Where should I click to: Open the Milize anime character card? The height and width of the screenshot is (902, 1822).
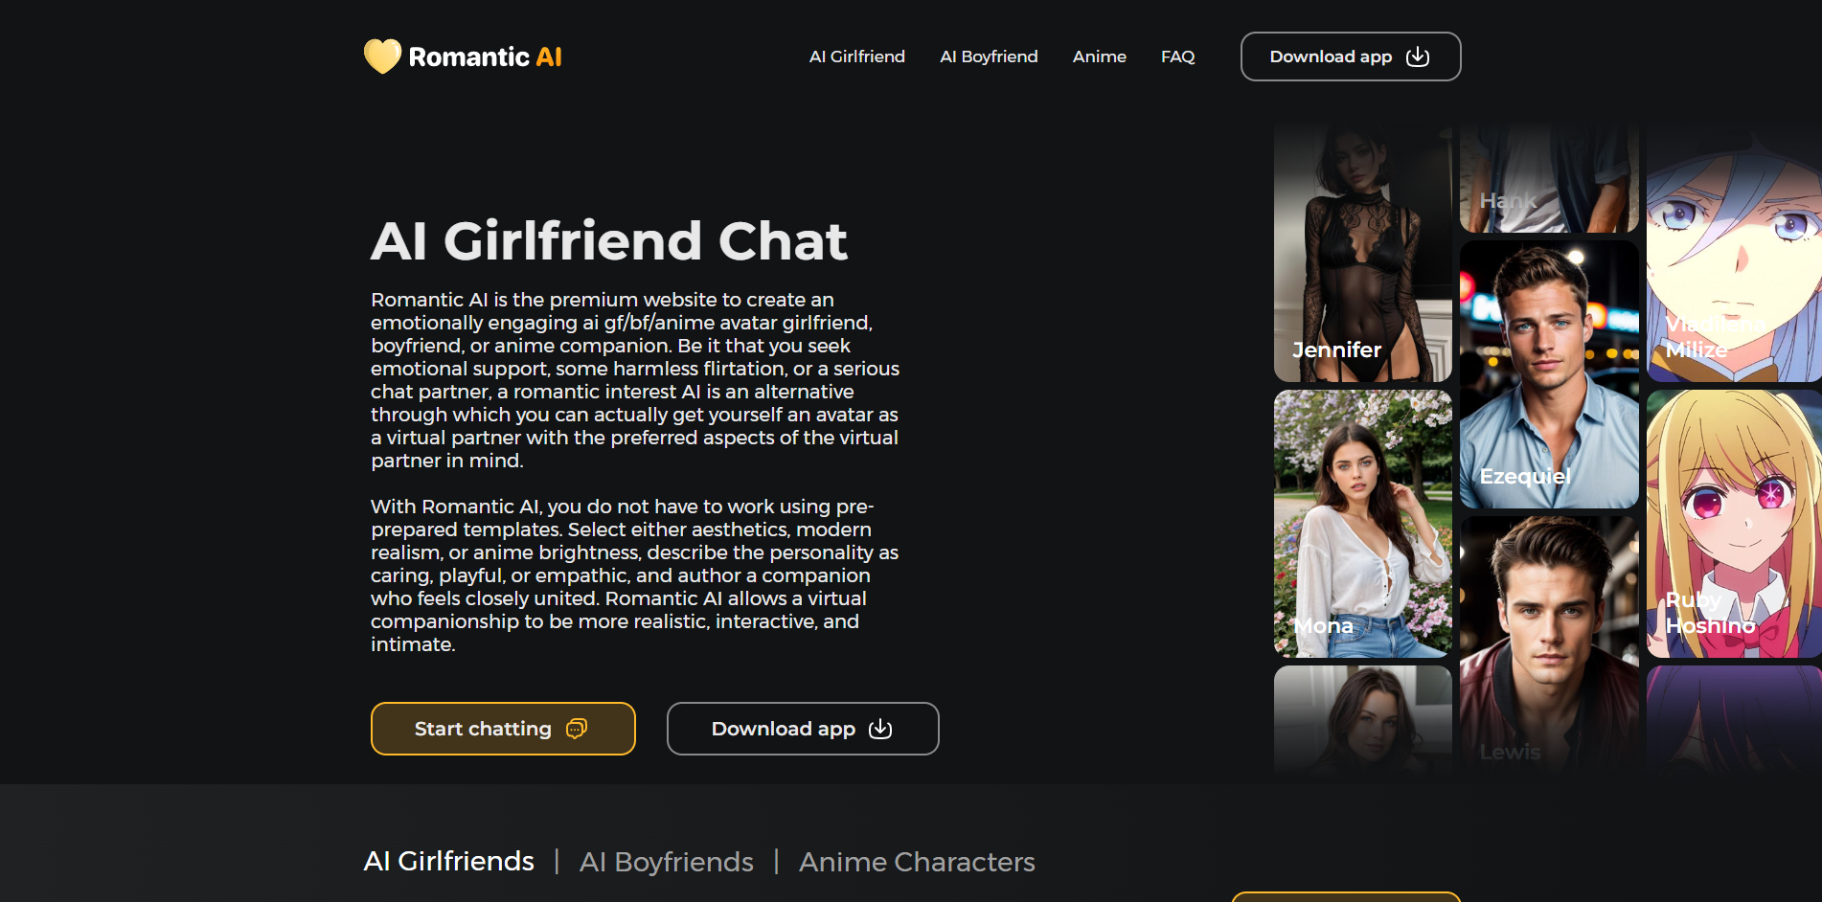pyautogui.click(x=1734, y=253)
